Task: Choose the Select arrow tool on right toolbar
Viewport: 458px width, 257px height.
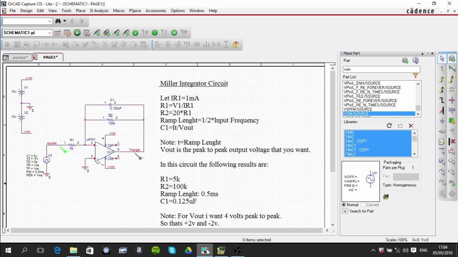Action: (x=442, y=59)
